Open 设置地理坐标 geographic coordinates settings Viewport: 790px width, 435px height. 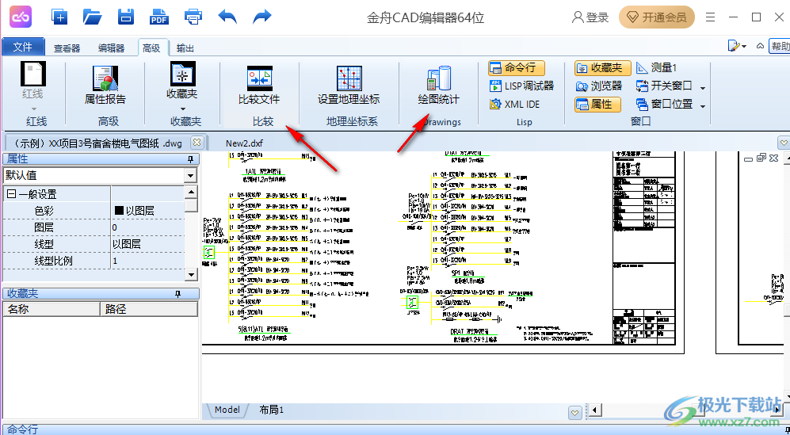click(349, 86)
